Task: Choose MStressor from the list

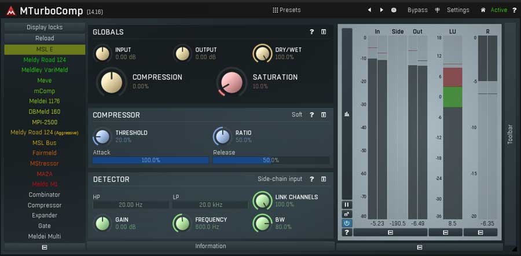Action: pos(45,163)
